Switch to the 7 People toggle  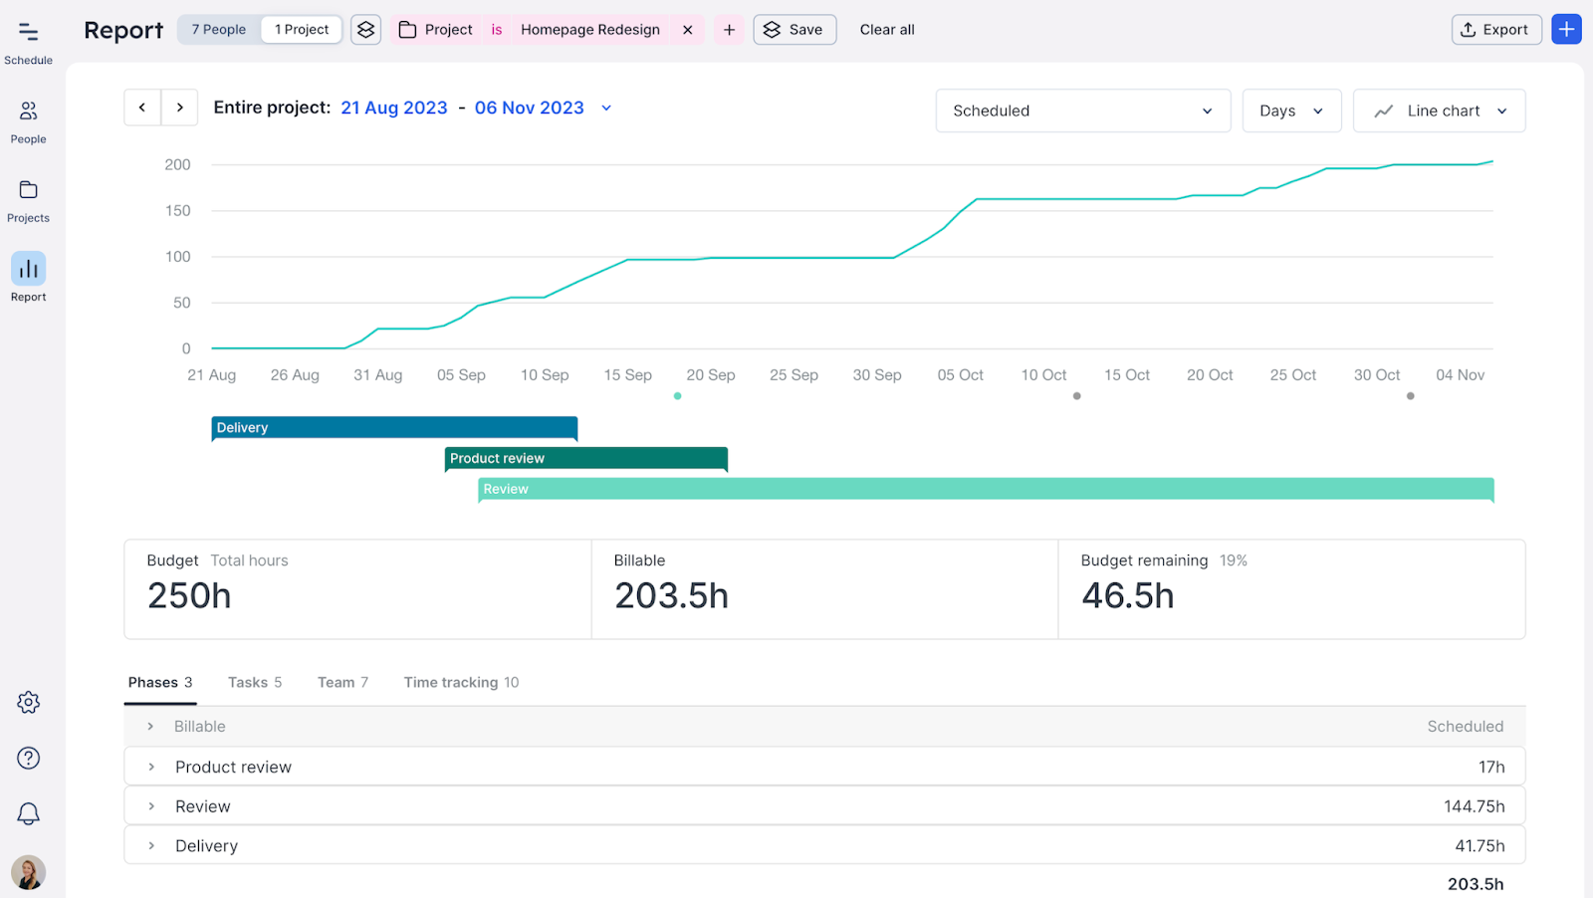(x=219, y=30)
